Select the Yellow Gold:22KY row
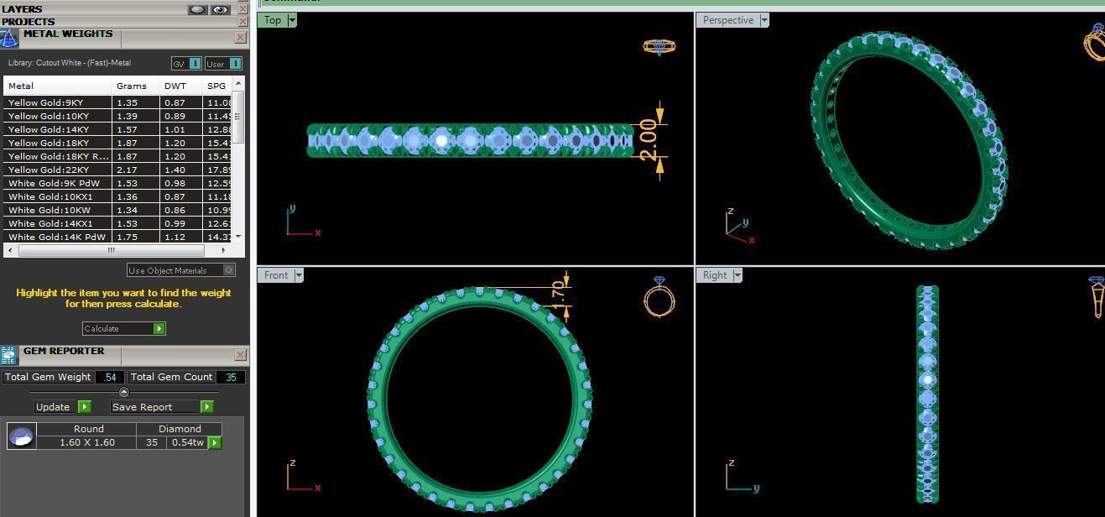 118,170
